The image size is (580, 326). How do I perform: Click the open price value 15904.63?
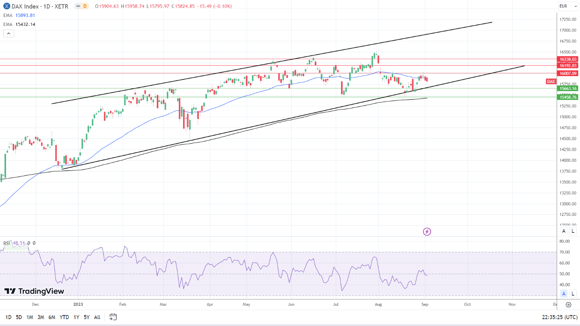pos(109,6)
